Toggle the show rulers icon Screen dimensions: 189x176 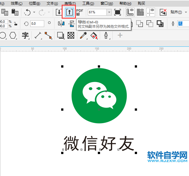pos(130,12)
